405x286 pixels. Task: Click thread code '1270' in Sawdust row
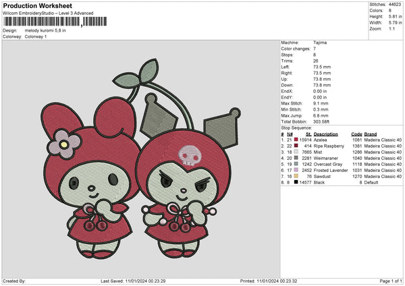(x=357, y=176)
